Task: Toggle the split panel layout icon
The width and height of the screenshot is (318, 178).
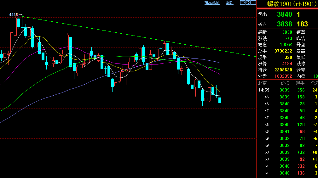Action: pyautogui.click(x=253, y=3)
